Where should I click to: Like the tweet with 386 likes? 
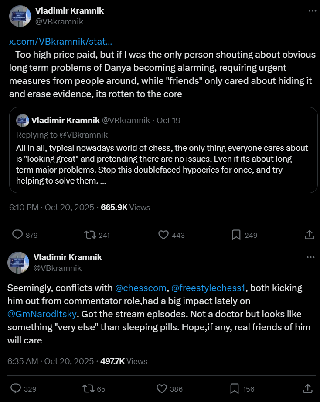pyautogui.click(x=162, y=388)
